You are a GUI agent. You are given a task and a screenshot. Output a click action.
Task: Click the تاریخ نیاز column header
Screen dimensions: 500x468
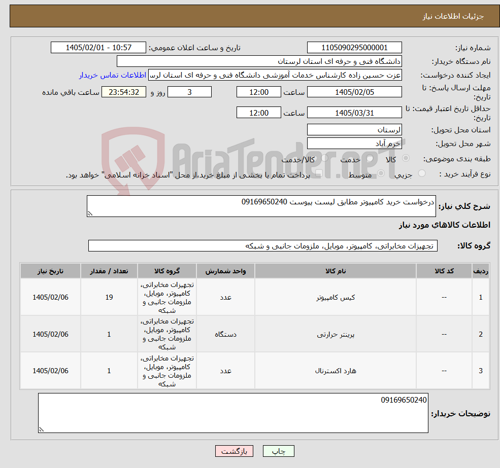pos(50,271)
